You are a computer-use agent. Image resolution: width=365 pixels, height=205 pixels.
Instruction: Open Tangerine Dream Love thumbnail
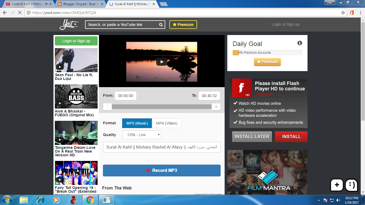pyautogui.click(x=76, y=133)
